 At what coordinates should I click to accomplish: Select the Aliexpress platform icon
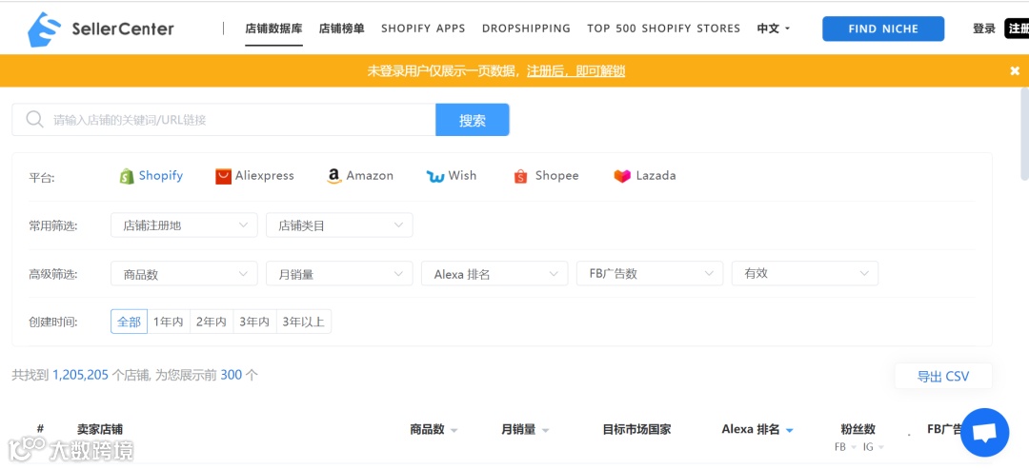tap(223, 176)
